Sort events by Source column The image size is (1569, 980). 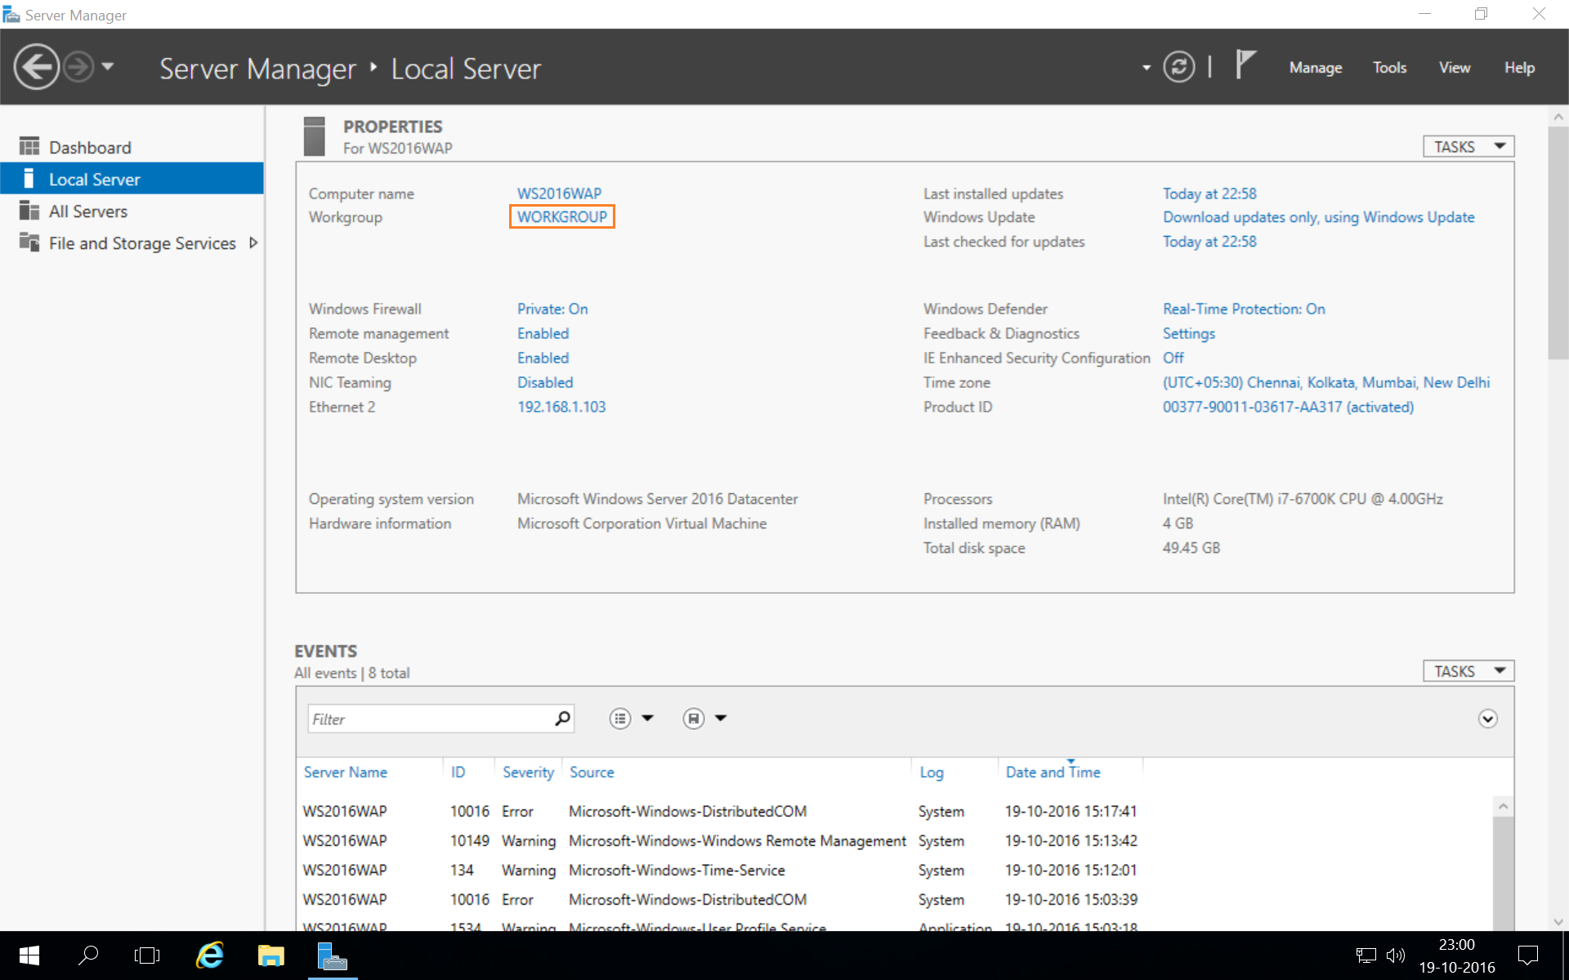point(592,772)
